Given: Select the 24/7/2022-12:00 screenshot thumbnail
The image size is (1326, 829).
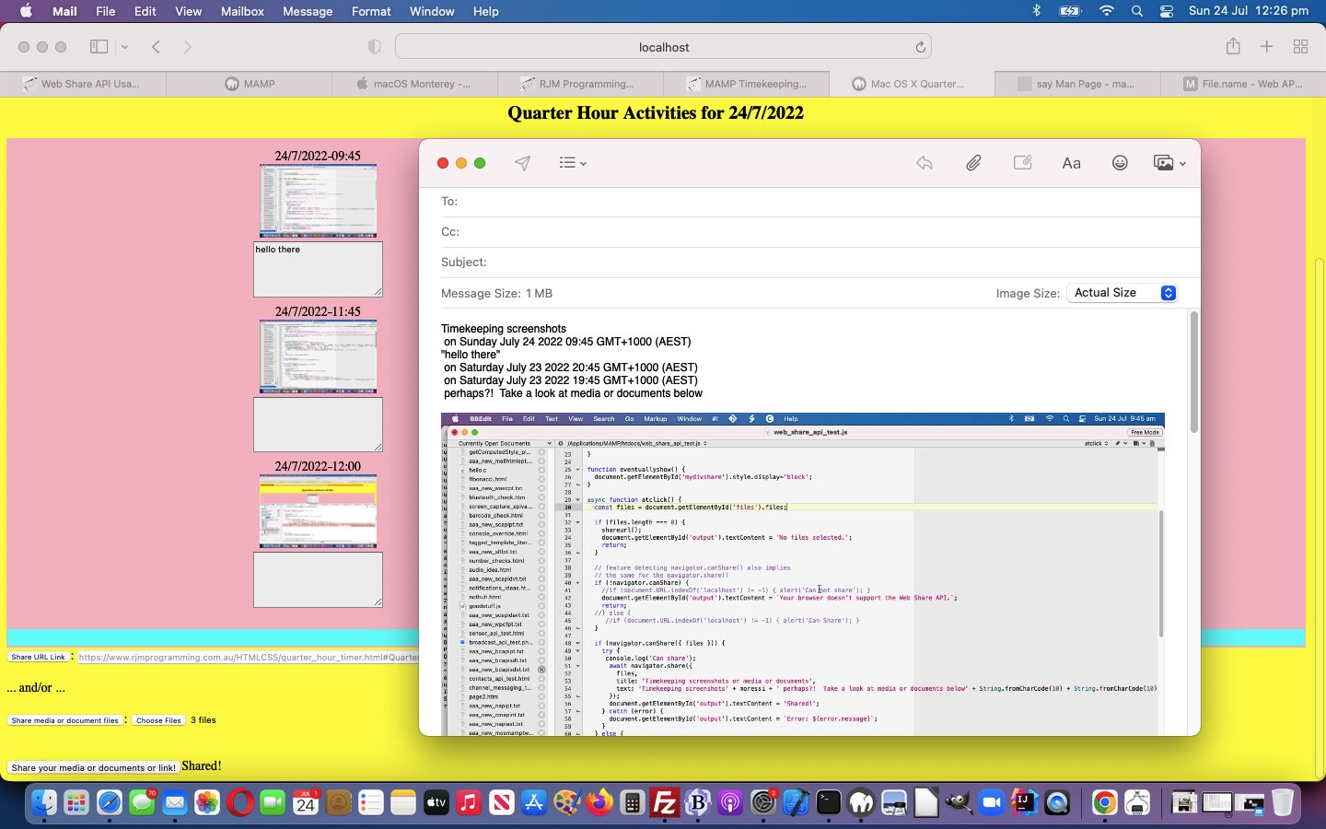Looking at the screenshot, I should [318, 511].
